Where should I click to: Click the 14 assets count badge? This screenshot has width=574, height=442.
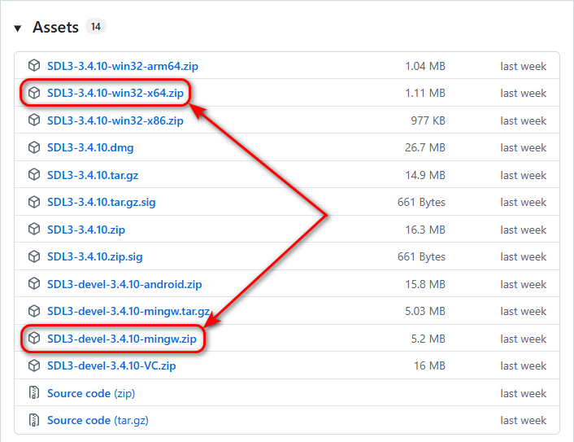(x=96, y=27)
